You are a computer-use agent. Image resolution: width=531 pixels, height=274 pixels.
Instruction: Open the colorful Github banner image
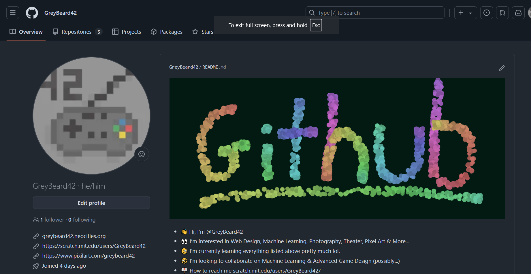(337, 148)
